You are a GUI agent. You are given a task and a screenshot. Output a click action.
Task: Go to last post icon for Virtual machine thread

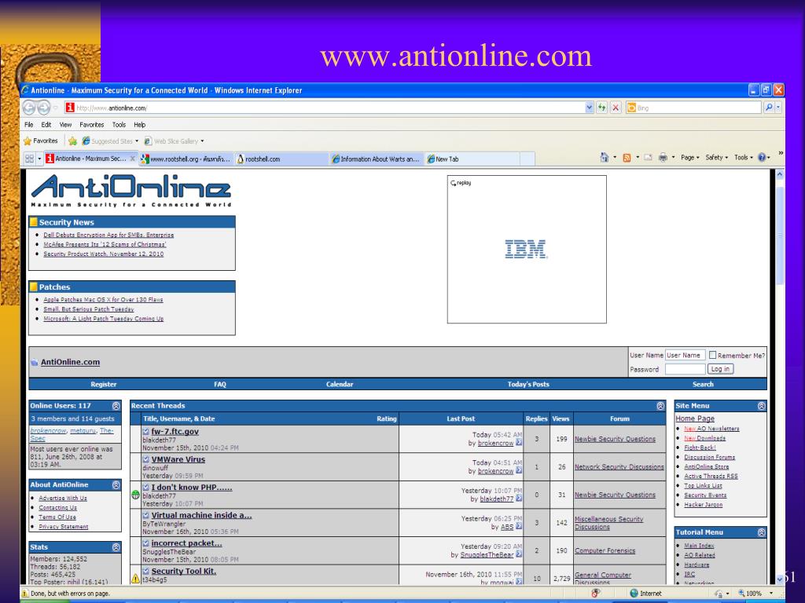(519, 526)
